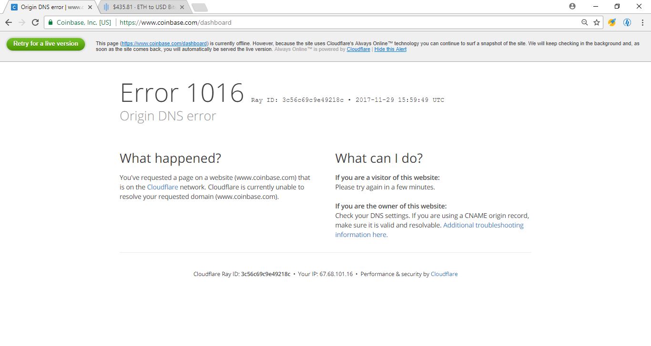Click the What can I do? heading
This screenshot has width=651, height=346.
[x=379, y=158]
